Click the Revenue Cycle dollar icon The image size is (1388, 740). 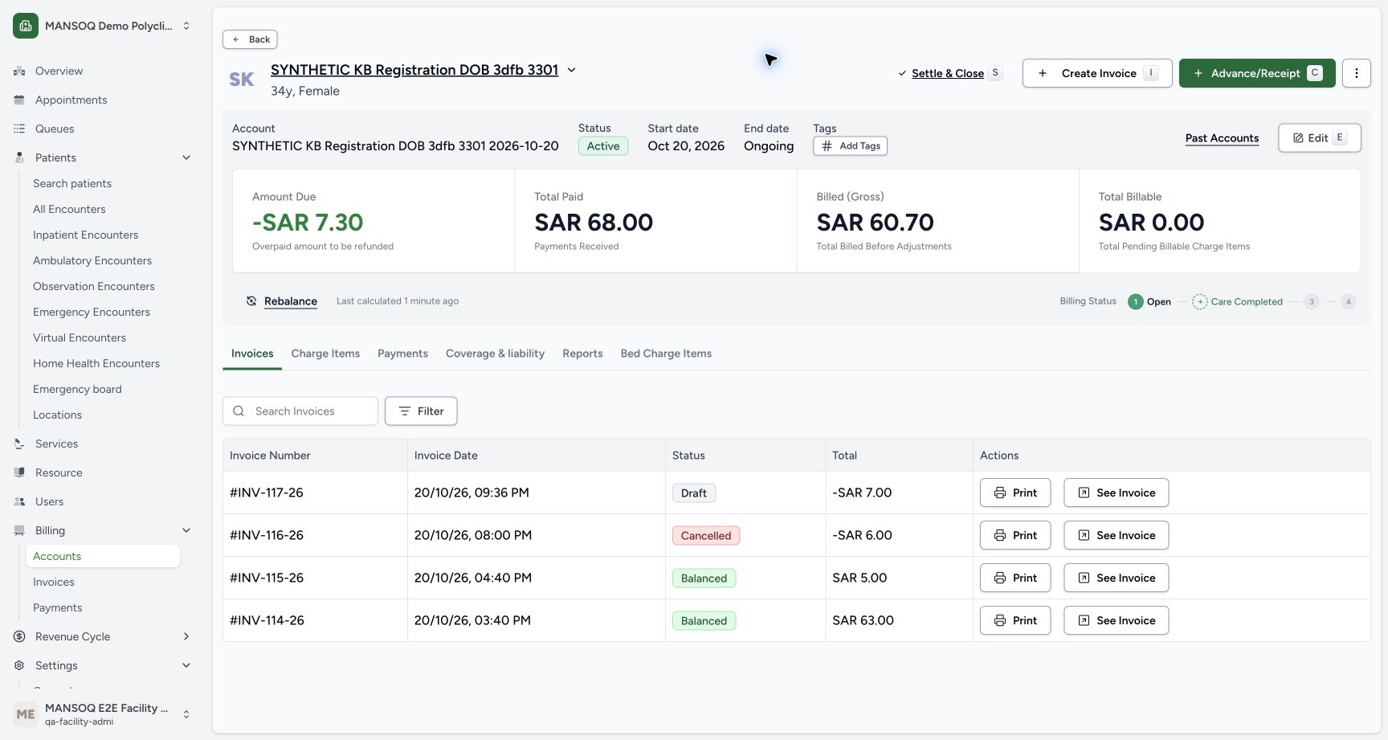19,636
